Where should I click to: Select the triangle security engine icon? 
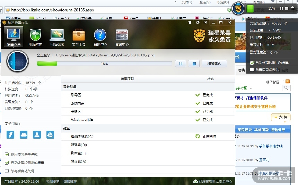[50, 135]
